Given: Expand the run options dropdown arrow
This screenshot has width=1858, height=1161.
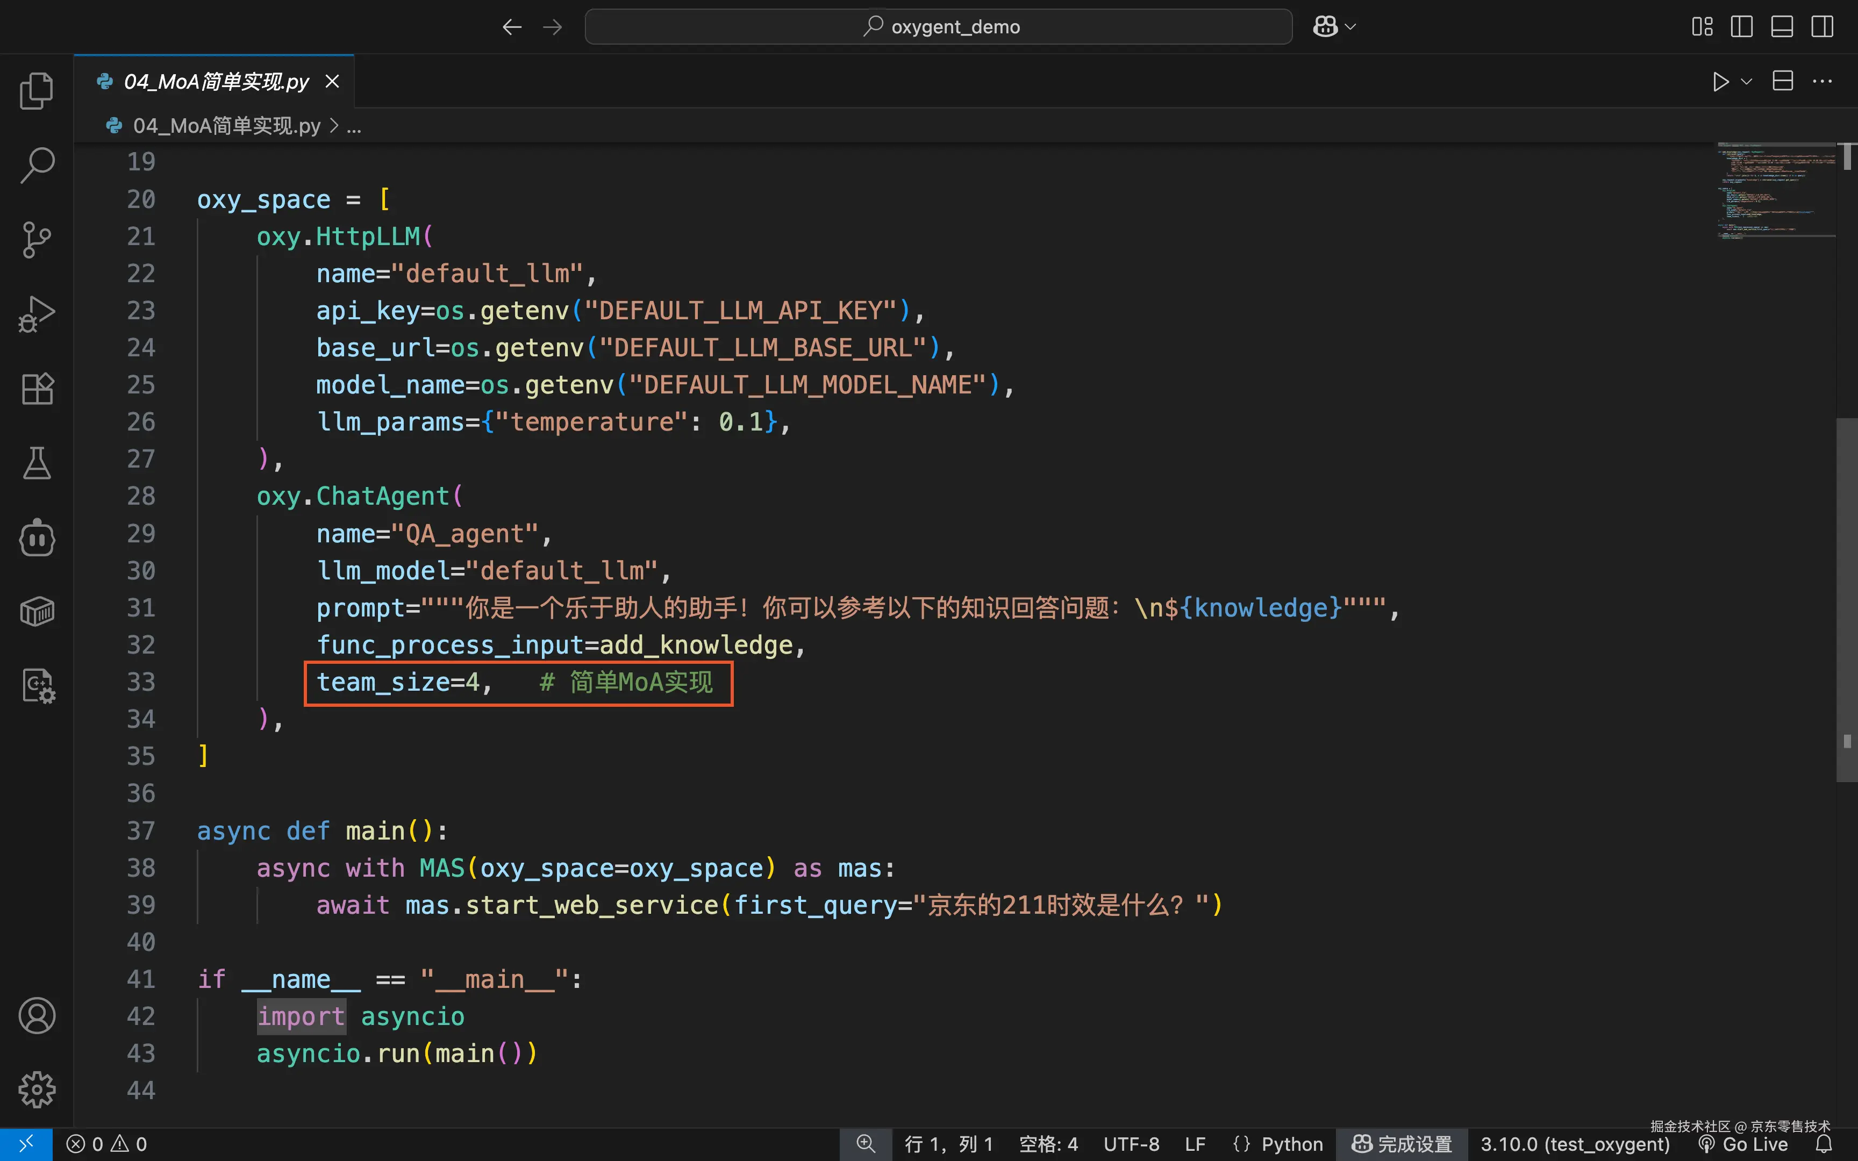Looking at the screenshot, I should [x=1747, y=81].
